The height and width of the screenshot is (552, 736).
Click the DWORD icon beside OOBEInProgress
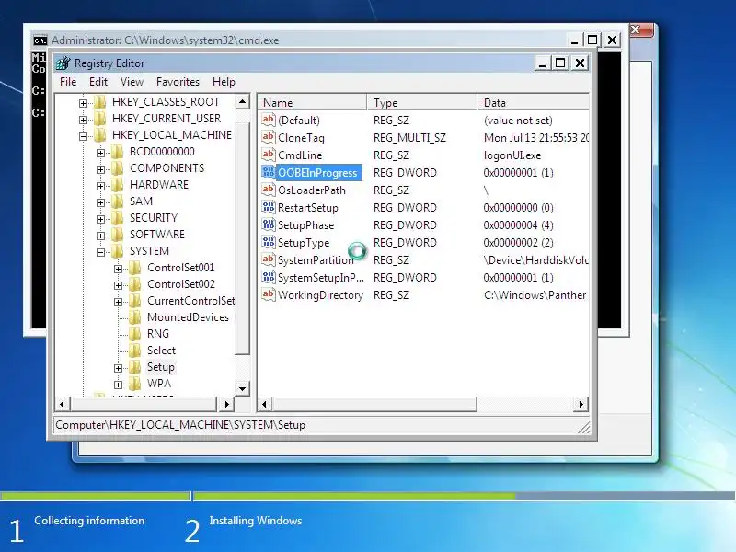tap(268, 172)
